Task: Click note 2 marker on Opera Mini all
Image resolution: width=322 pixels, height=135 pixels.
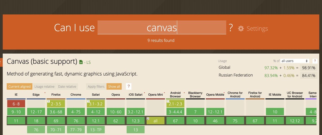Action: [148, 118]
